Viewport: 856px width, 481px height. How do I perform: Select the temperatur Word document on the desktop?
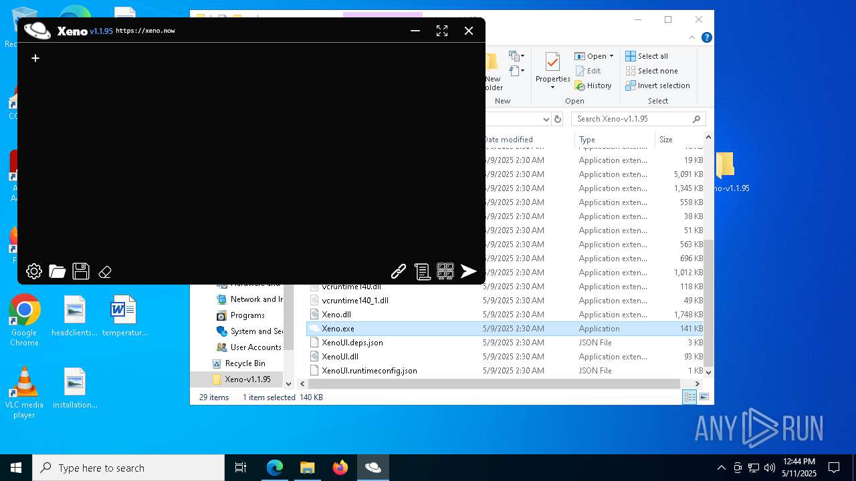[124, 316]
